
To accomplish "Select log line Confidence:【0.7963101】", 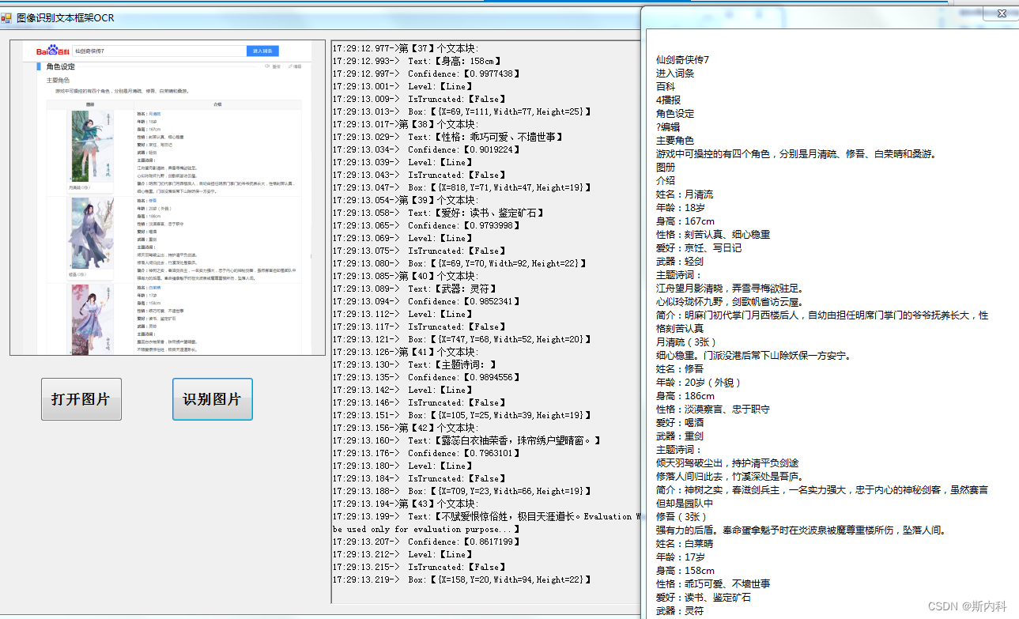I will pyautogui.click(x=427, y=453).
